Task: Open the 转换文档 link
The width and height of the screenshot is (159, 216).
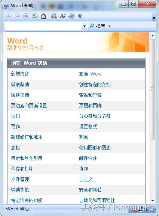Action: click(x=20, y=95)
